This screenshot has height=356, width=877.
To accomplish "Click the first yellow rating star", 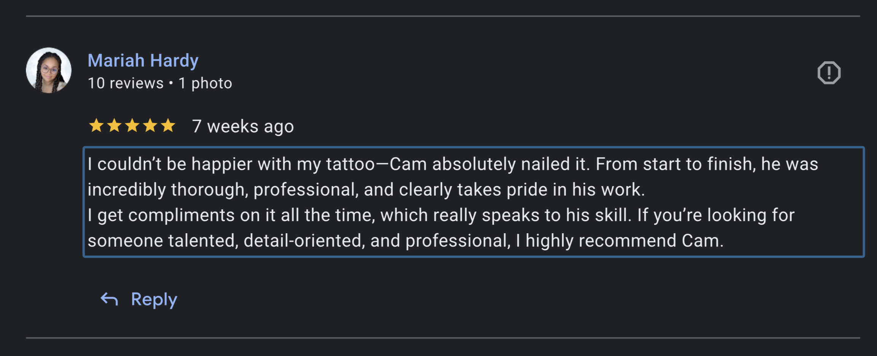I will coord(96,125).
